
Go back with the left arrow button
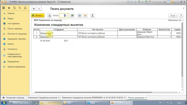tap(34, 9)
